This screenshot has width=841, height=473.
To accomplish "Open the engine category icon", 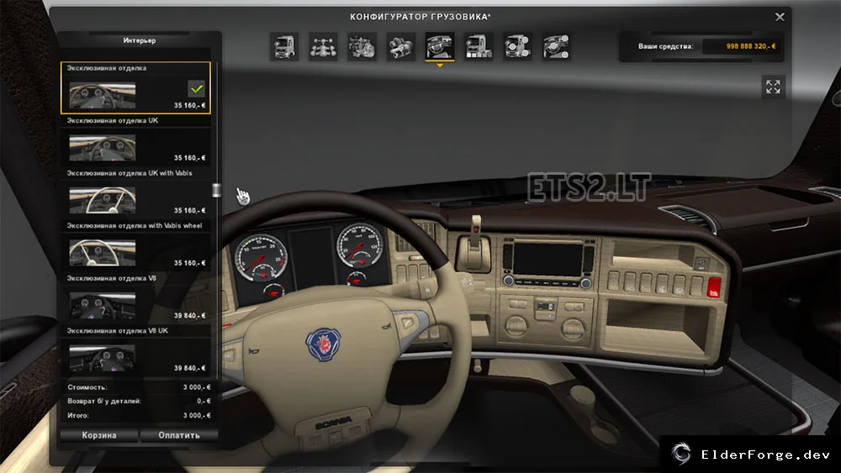I will click(x=362, y=46).
